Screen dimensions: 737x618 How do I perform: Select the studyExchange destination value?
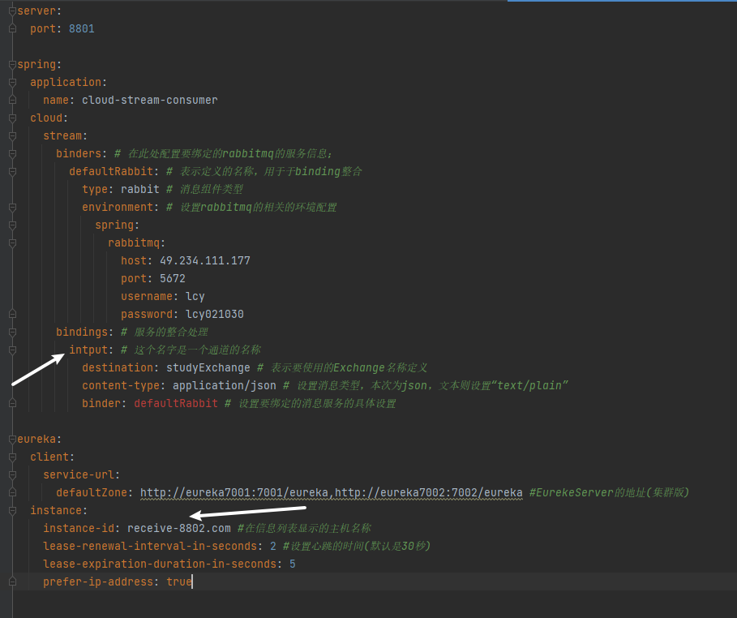(208, 368)
